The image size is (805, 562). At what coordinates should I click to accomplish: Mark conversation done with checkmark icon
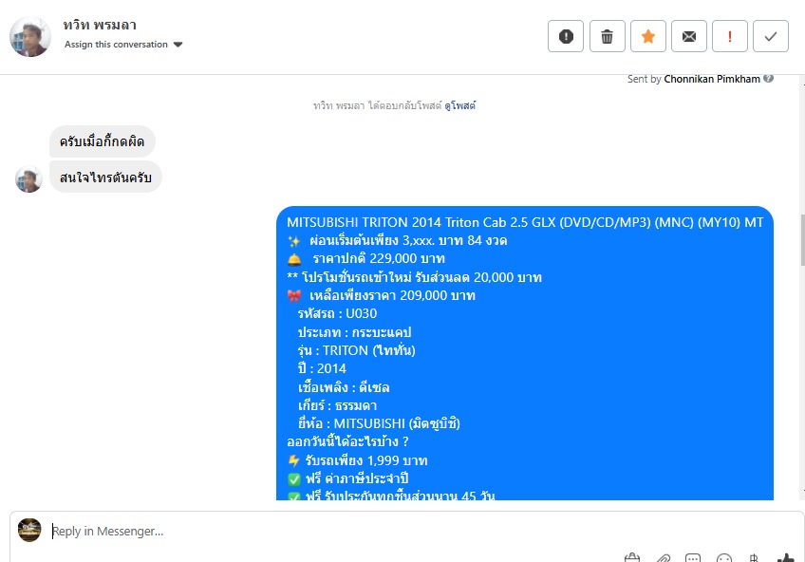[x=771, y=36]
